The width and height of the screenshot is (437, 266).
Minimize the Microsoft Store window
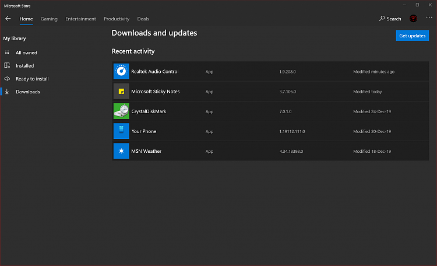[404, 5]
